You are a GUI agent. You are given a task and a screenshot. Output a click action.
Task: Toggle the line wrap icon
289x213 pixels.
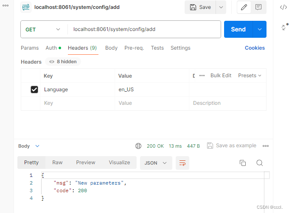[182, 163]
